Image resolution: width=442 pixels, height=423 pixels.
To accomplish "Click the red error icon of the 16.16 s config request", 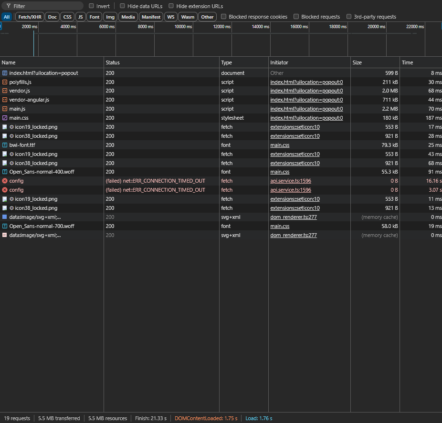I will click(x=4, y=181).
